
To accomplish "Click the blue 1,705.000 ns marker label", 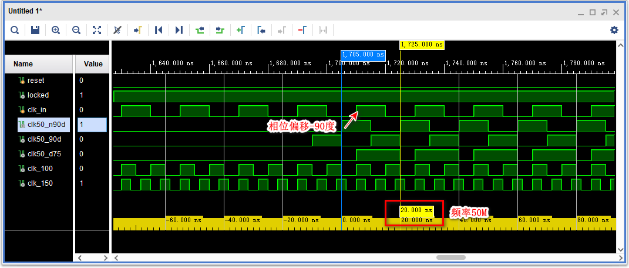I will (363, 55).
